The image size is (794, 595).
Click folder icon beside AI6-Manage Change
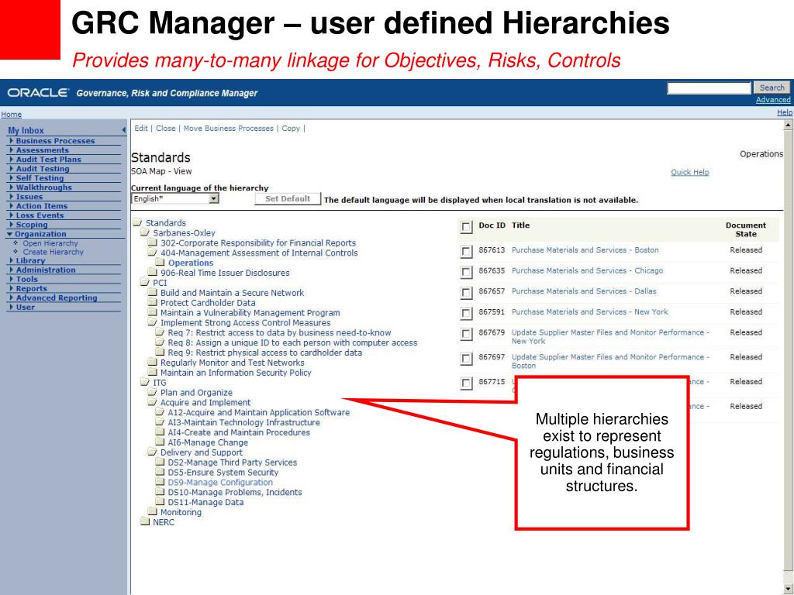[160, 442]
